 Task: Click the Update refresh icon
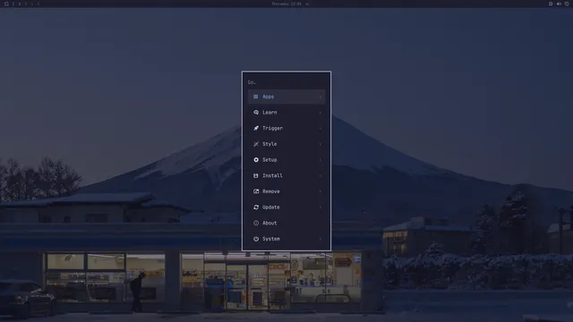click(256, 208)
